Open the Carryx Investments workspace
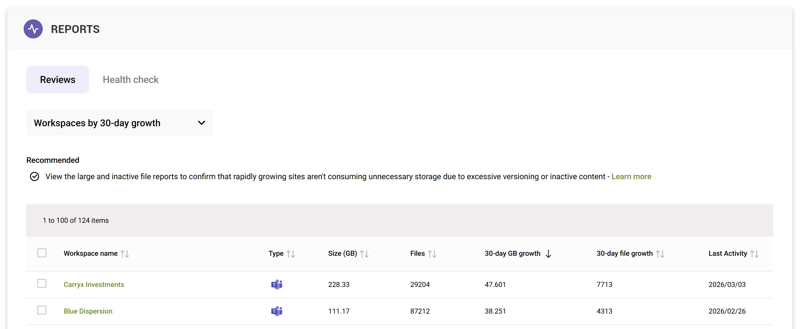This screenshot has height=329, width=801. (94, 284)
